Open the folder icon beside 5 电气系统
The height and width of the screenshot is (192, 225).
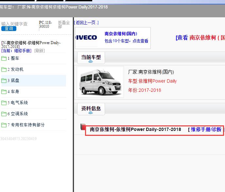pos(4,103)
